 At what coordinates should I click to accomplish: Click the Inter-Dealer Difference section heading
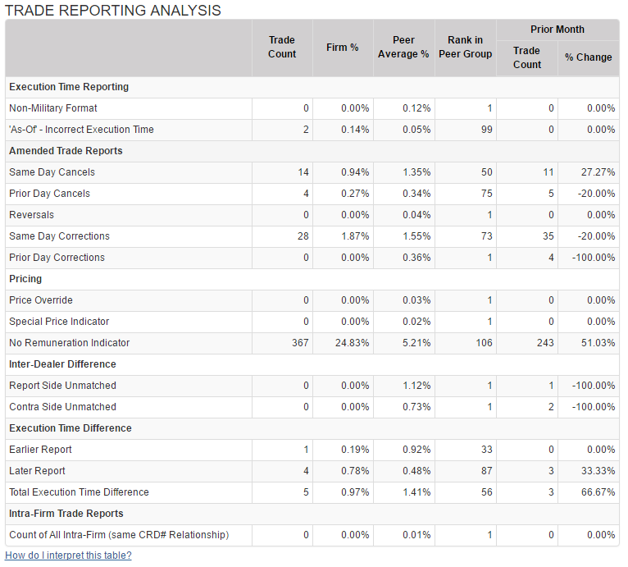62,364
